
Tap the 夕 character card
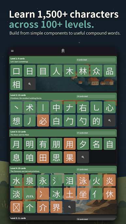tap(83, 144)
